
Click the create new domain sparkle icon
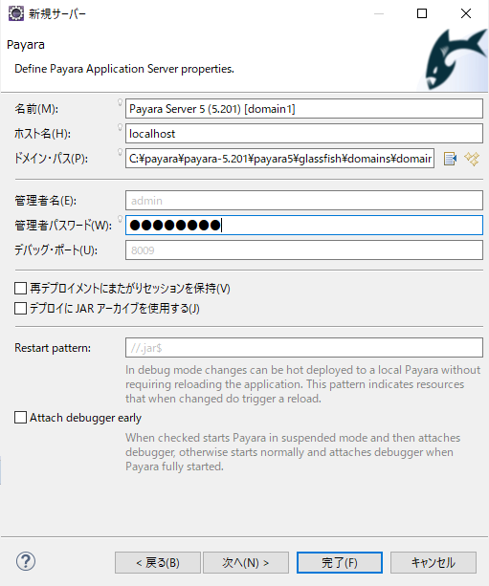click(x=472, y=159)
